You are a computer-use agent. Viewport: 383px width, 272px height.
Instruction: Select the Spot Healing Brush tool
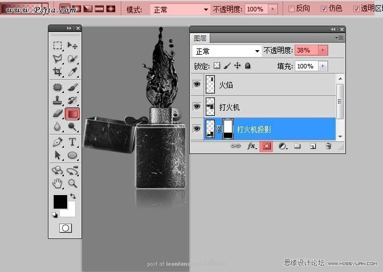pyautogui.click(x=58, y=87)
